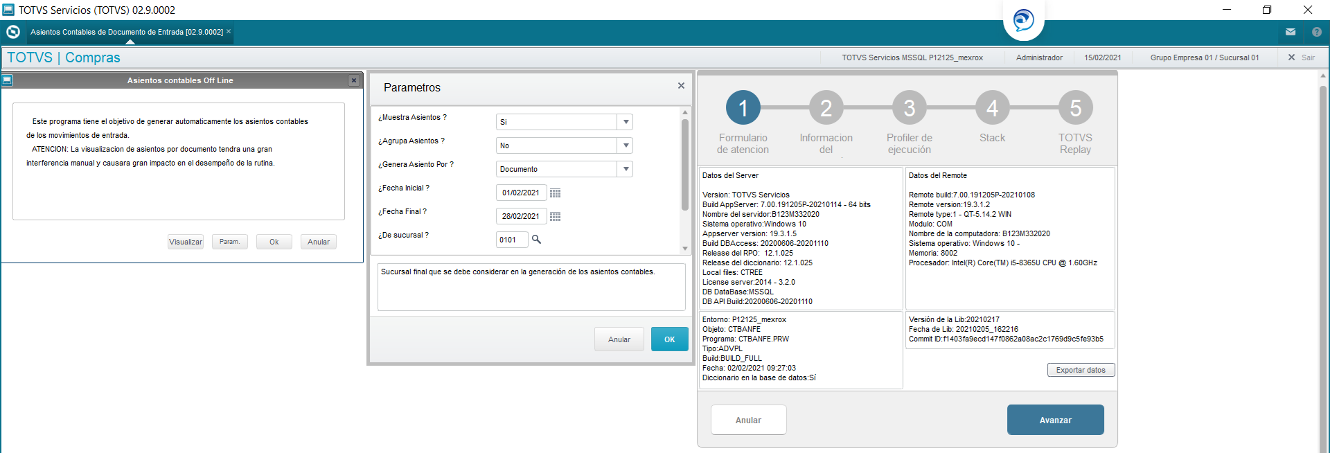Image resolution: width=1330 pixels, height=453 pixels.
Task: Click the Fecha Inicial date field
Action: point(521,193)
